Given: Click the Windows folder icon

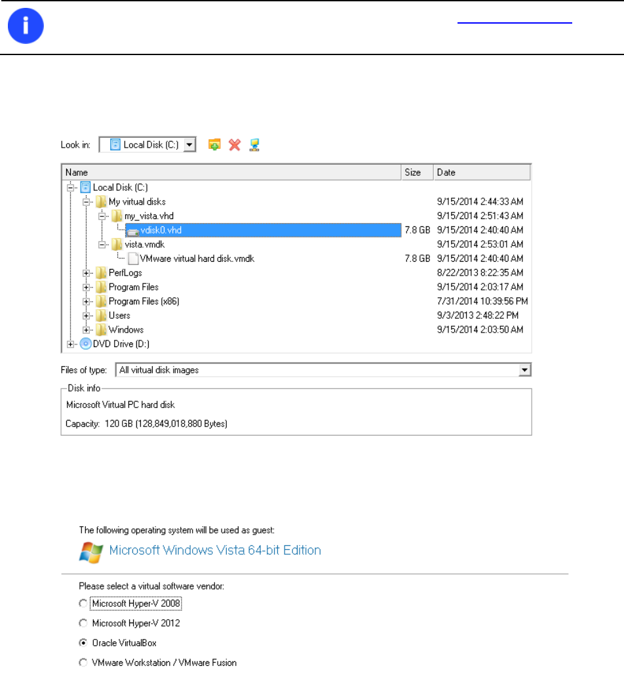Looking at the screenshot, I should pos(102,330).
